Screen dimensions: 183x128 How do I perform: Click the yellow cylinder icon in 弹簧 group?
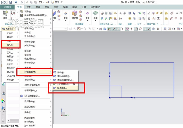pyautogui.click(x=130, y=18)
